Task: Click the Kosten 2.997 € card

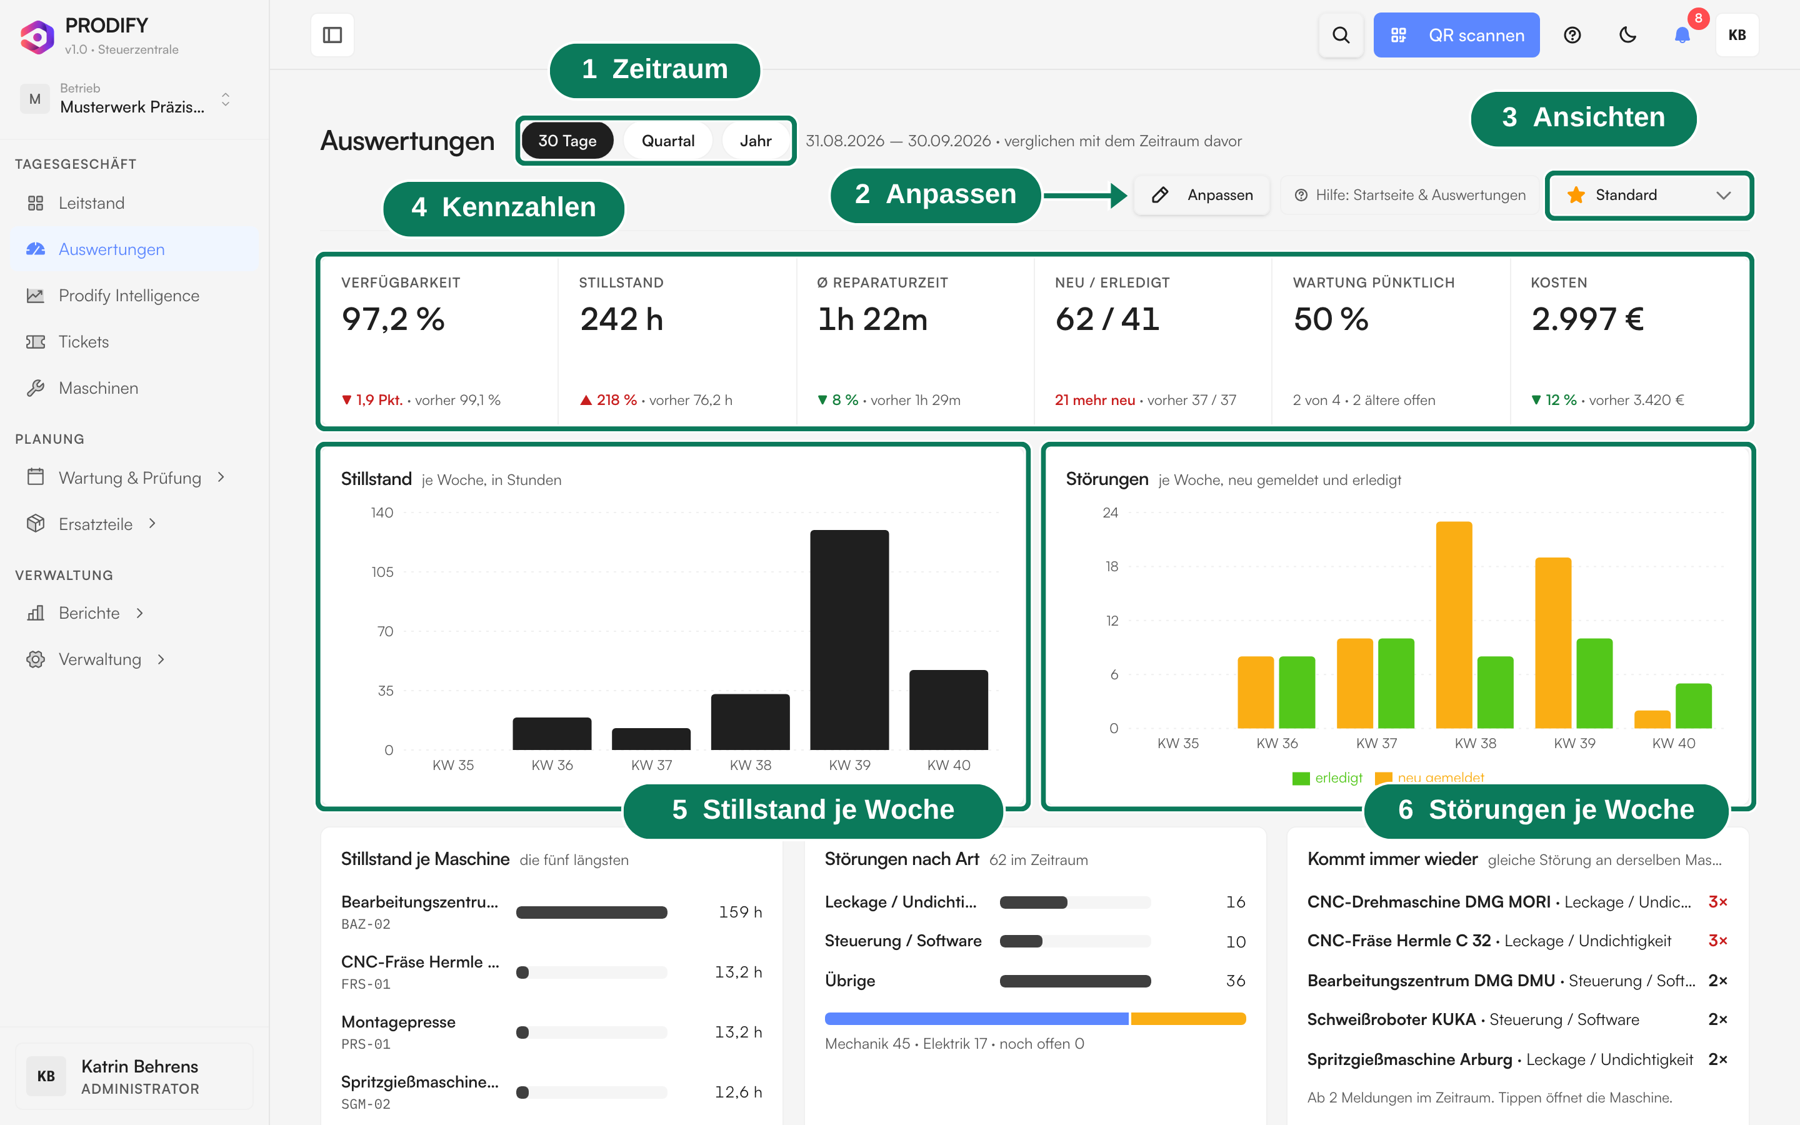Action: pos(1629,341)
